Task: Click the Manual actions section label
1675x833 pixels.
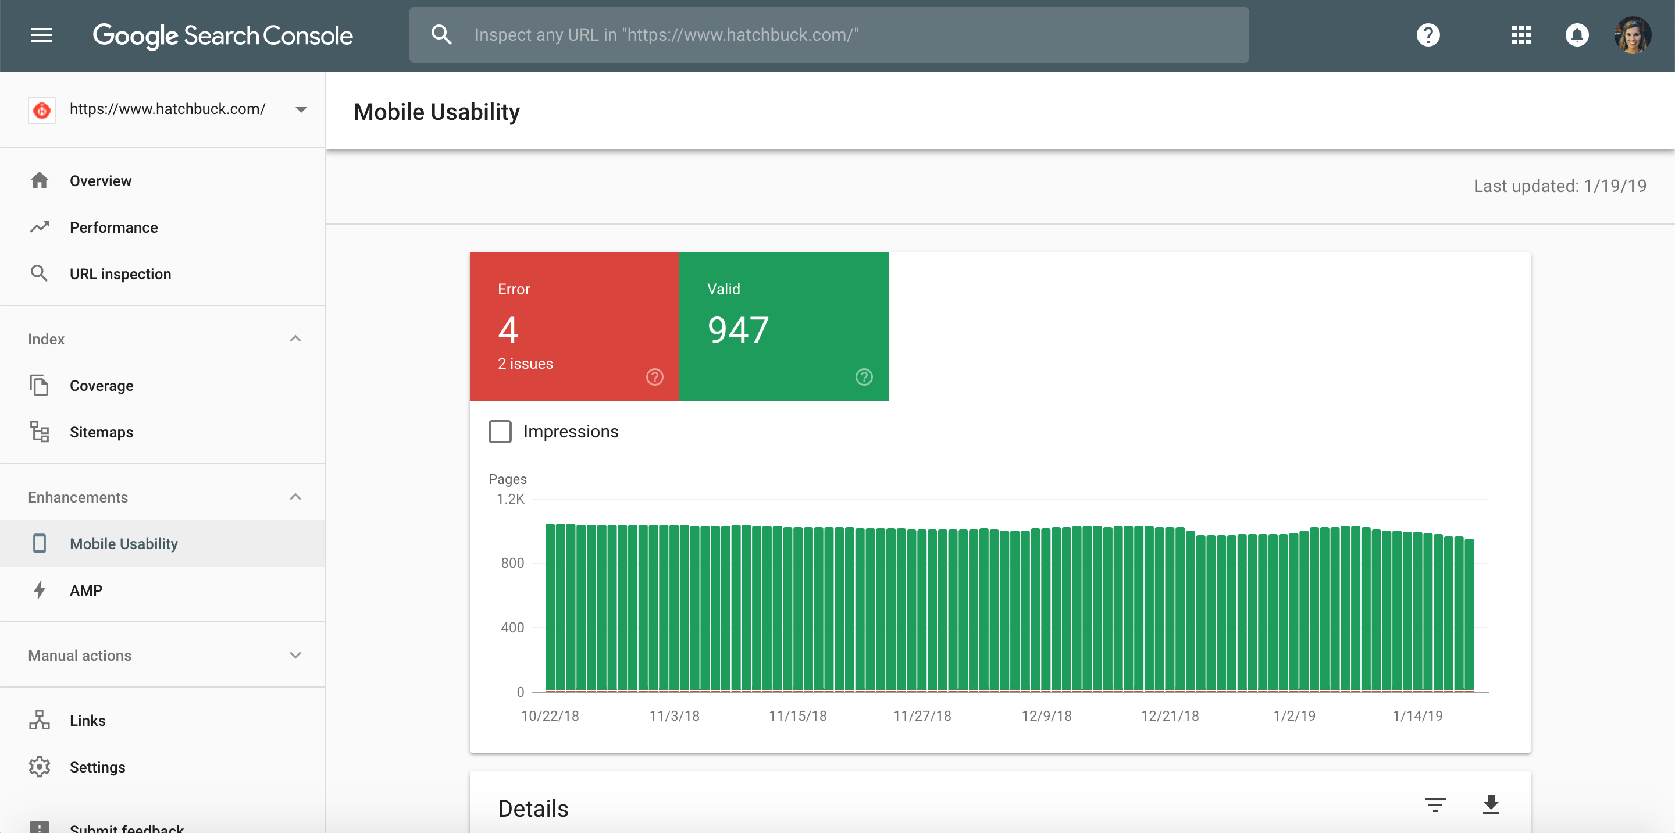Action: 79,656
